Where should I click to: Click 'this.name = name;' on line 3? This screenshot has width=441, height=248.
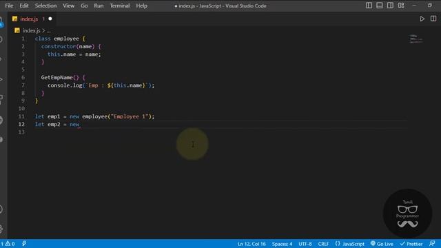pyautogui.click(x=74, y=54)
